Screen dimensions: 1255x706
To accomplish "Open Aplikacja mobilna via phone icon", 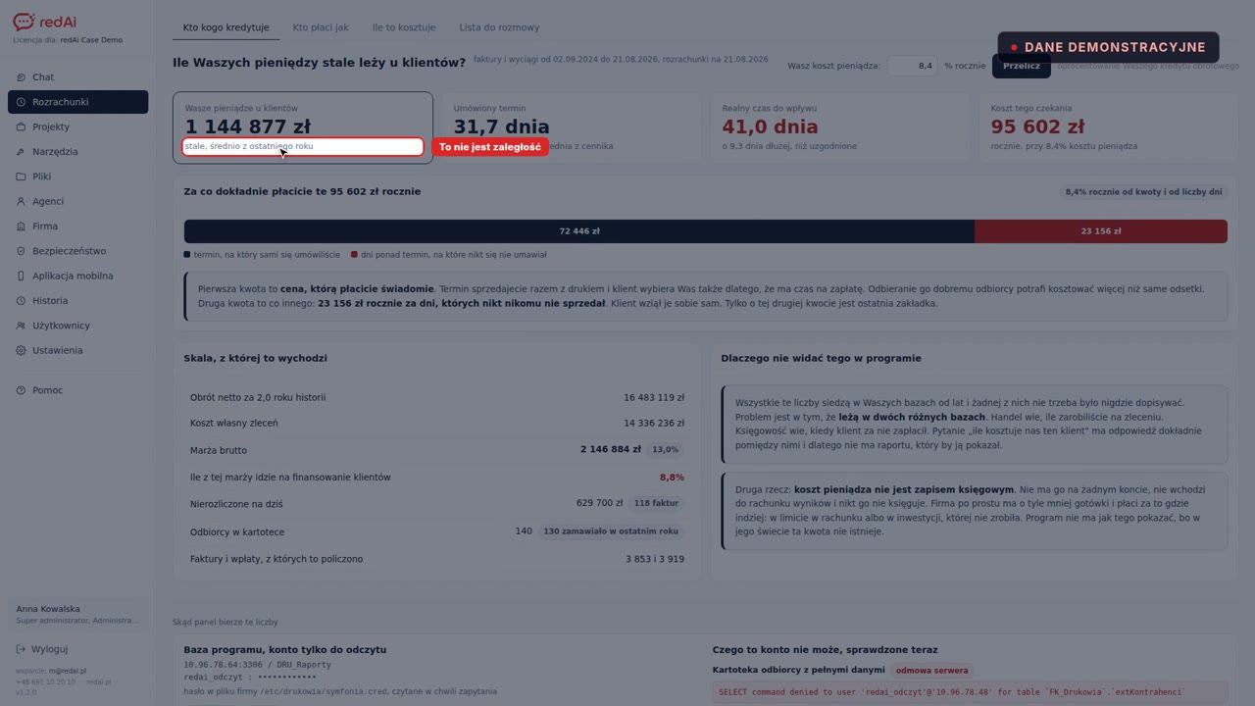I will pos(22,276).
